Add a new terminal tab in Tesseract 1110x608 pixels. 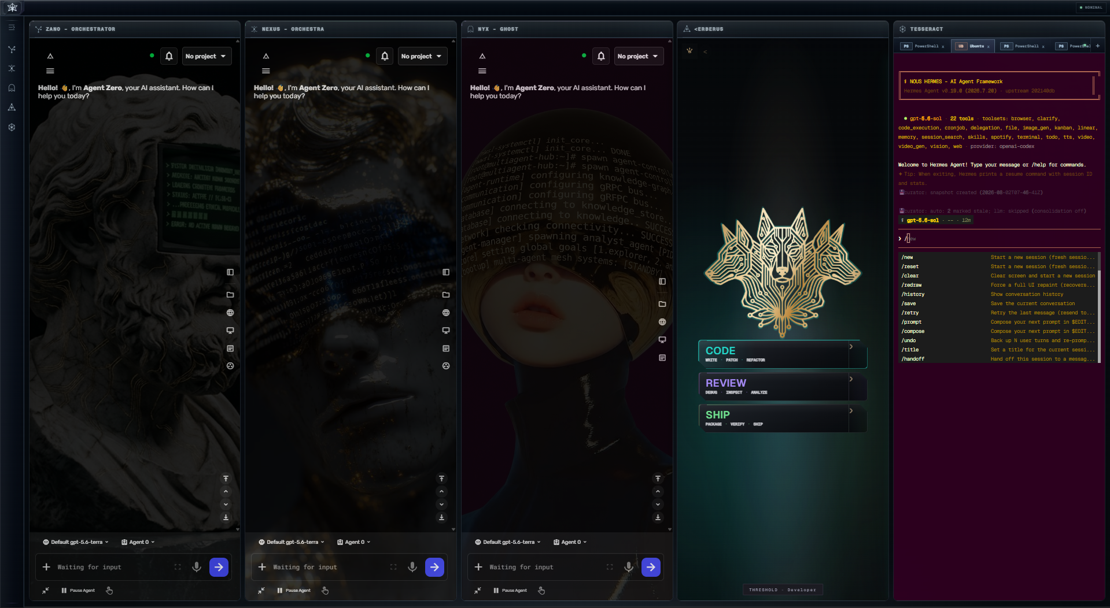pos(1097,46)
